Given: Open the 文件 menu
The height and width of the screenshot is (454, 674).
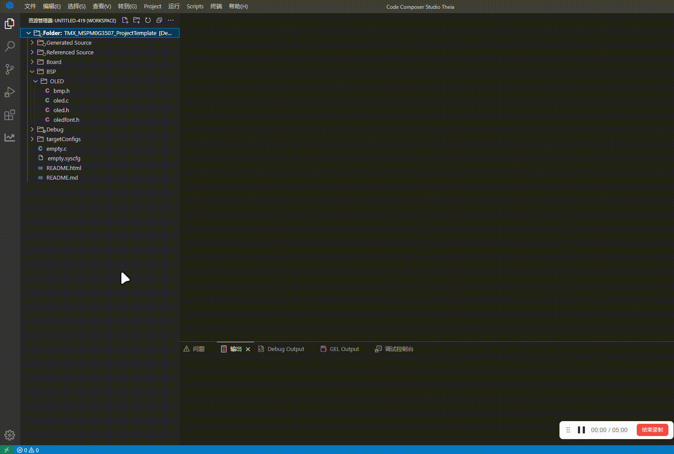Looking at the screenshot, I should pos(30,6).
